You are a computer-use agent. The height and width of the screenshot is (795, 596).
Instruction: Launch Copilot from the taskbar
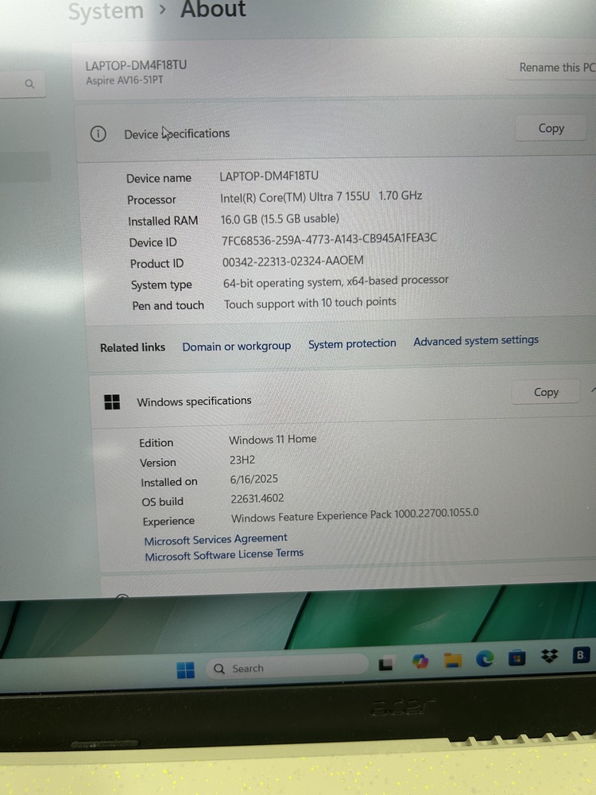tap(420, 661)
